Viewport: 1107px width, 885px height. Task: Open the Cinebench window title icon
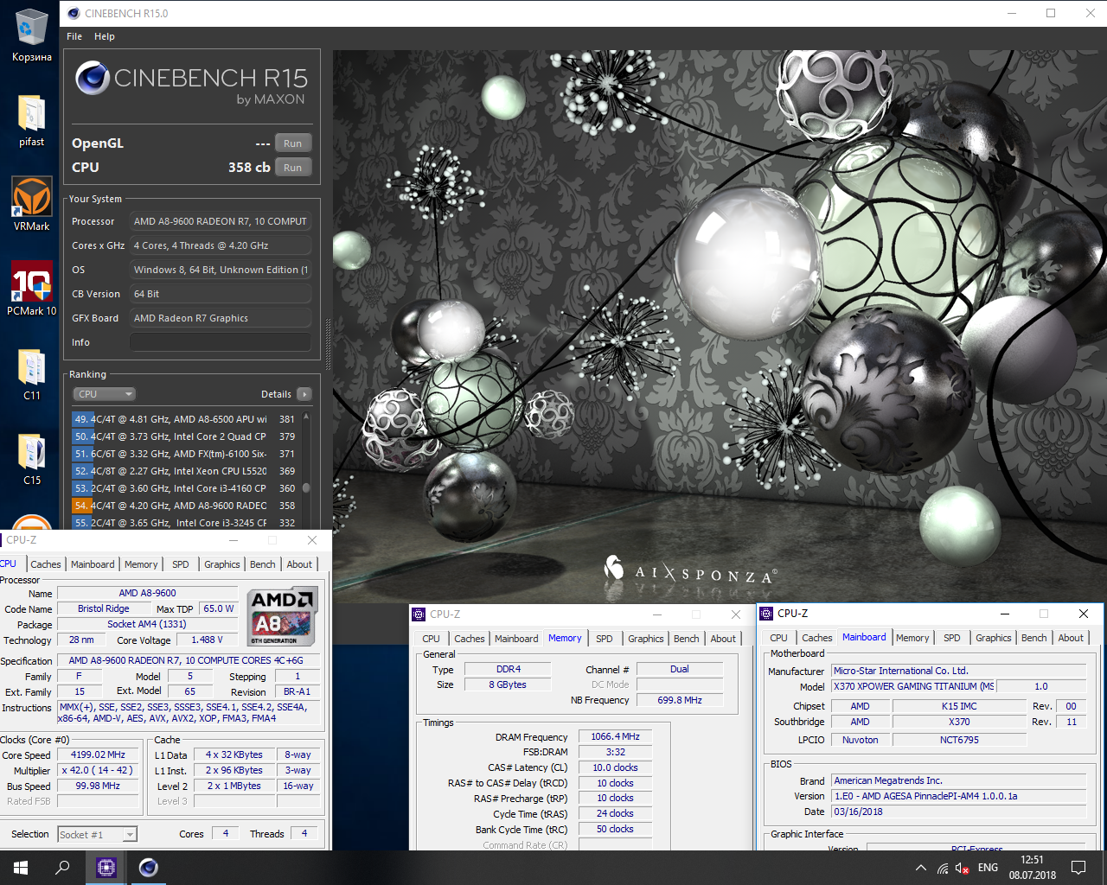(74, 13)
